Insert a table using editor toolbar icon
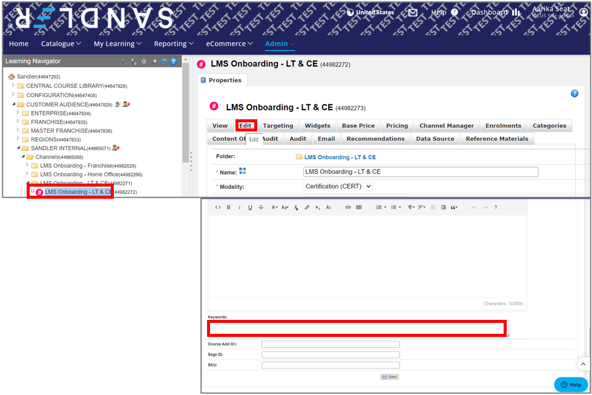The height and width of the screenshot is (395, 592). [359, 207]
